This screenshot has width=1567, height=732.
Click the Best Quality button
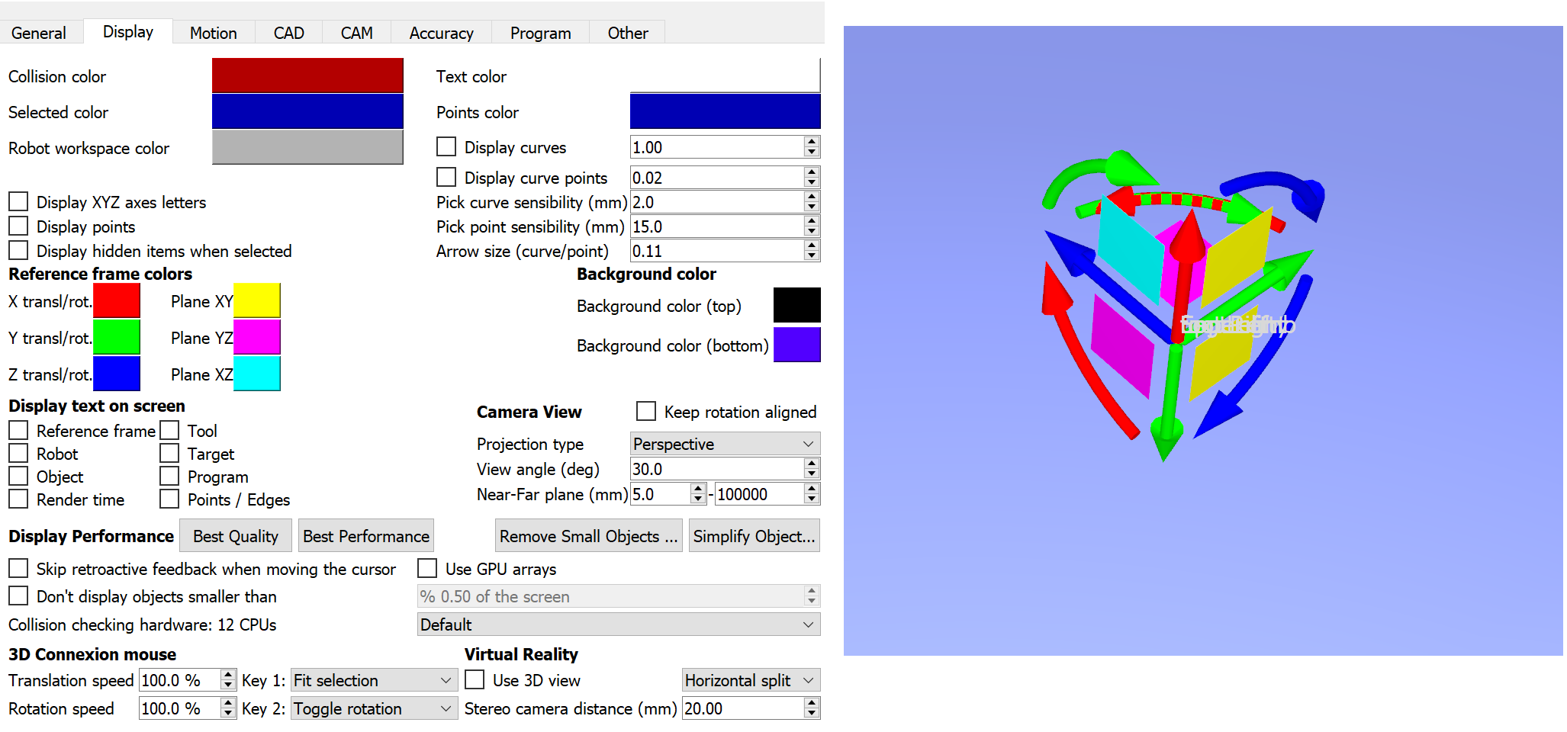pos(235,536)
